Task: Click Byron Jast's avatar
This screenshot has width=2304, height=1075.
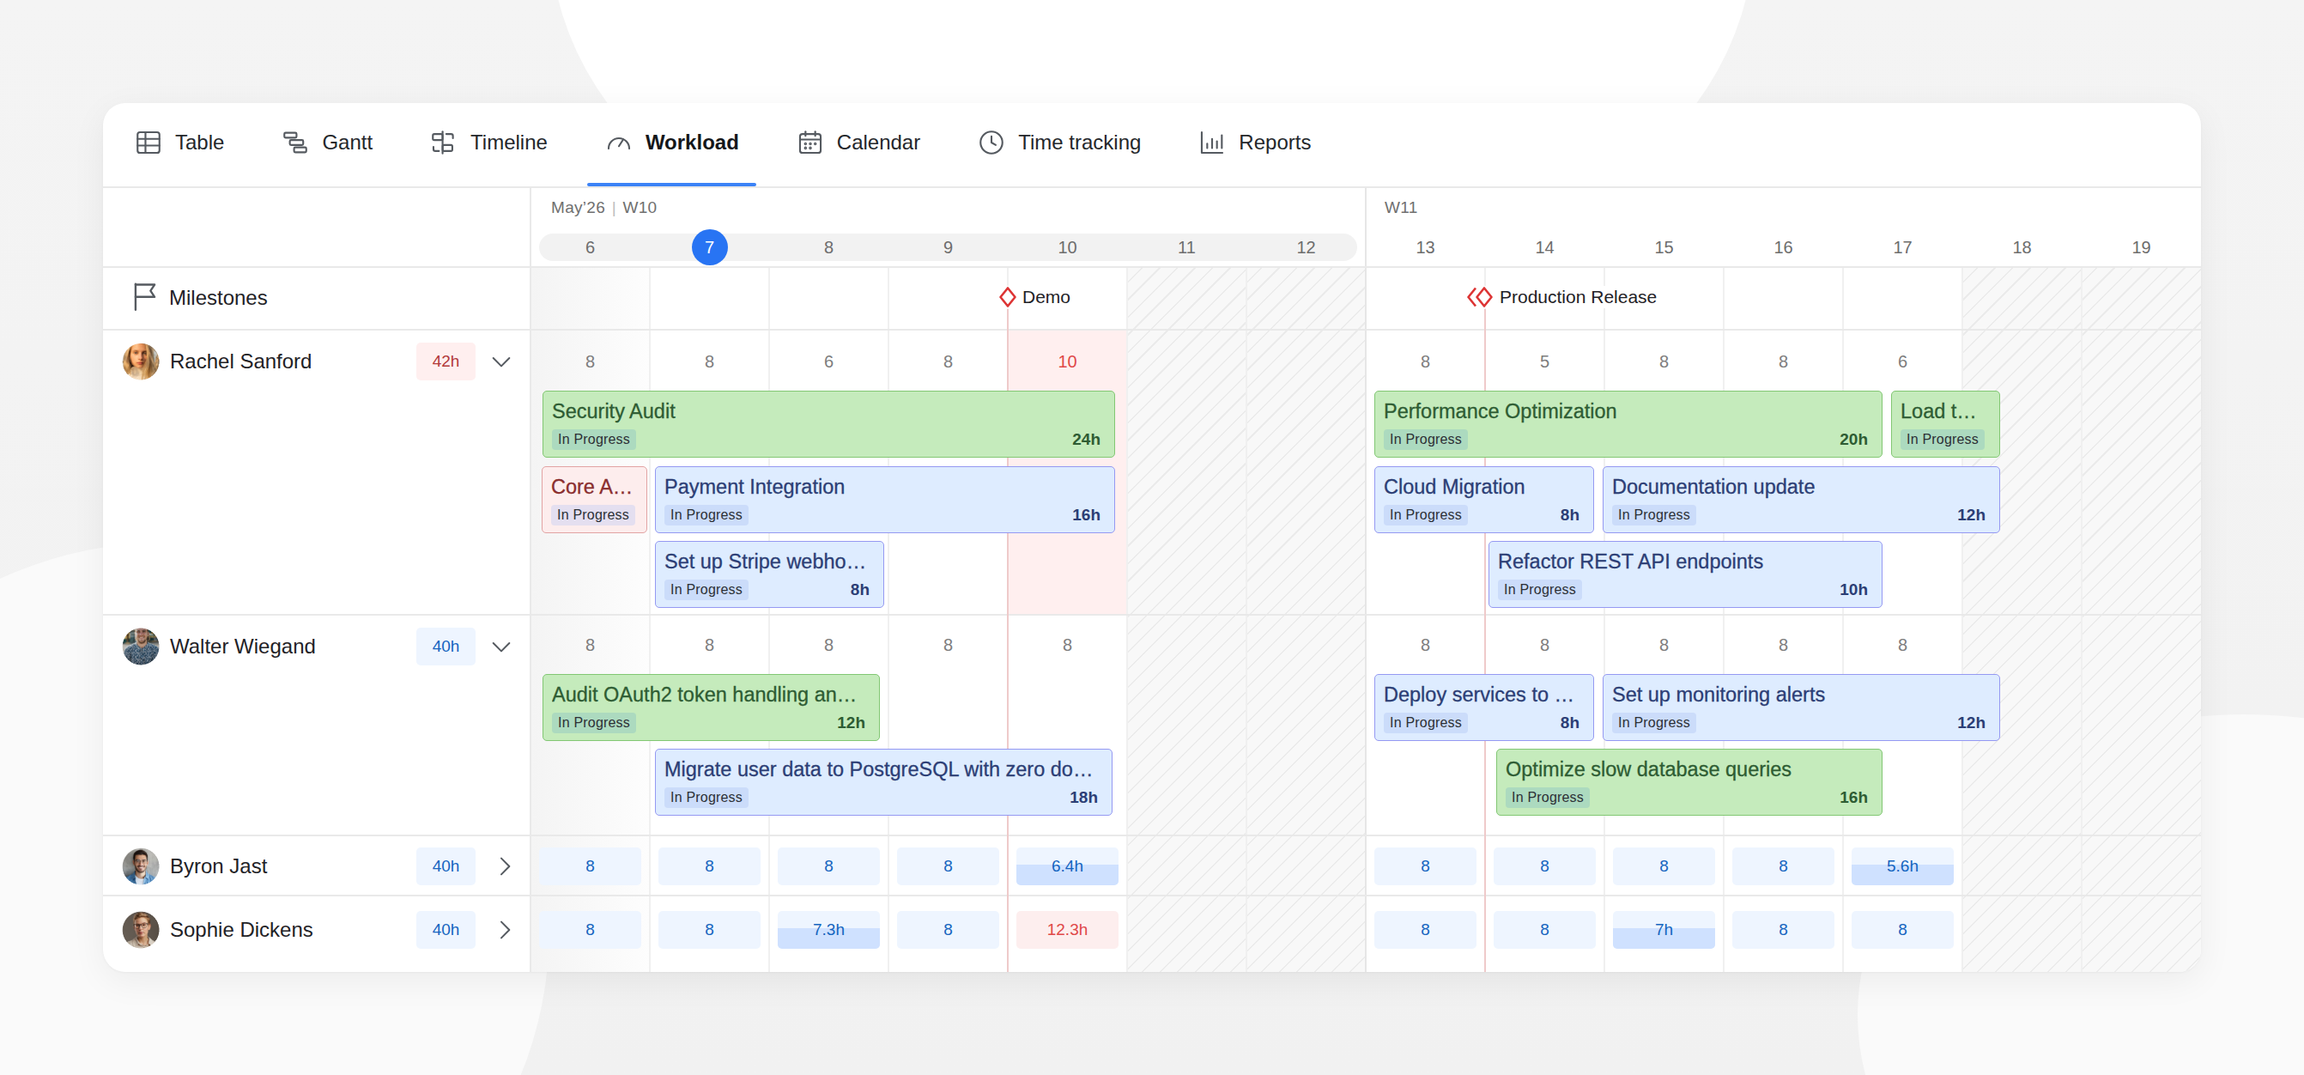Action: [141, 865]
